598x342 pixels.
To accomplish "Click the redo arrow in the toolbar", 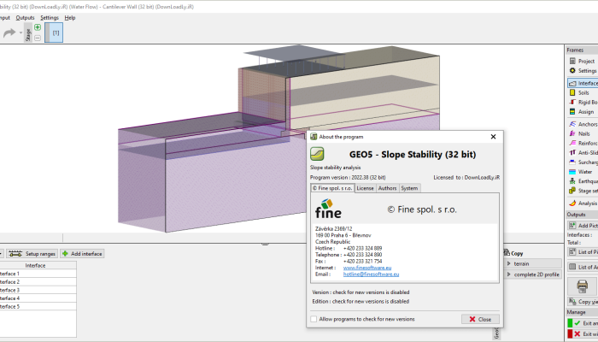I will [x=9, y=33].
